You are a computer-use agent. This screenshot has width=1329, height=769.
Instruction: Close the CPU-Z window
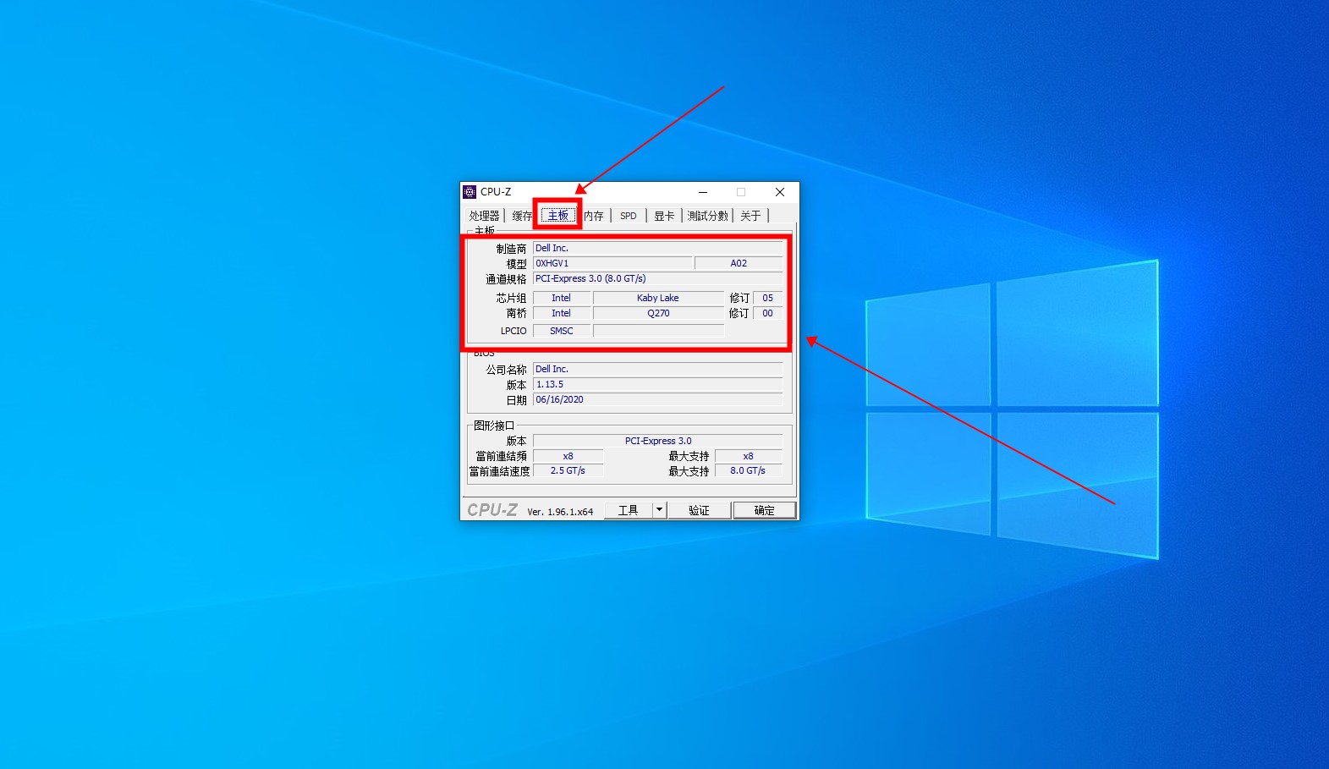(780, 192)
